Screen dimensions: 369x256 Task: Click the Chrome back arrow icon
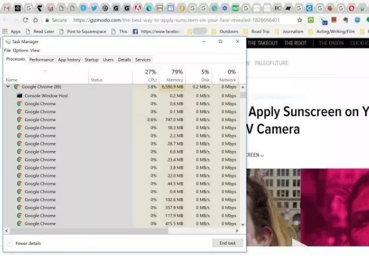[x=6, y=20]
